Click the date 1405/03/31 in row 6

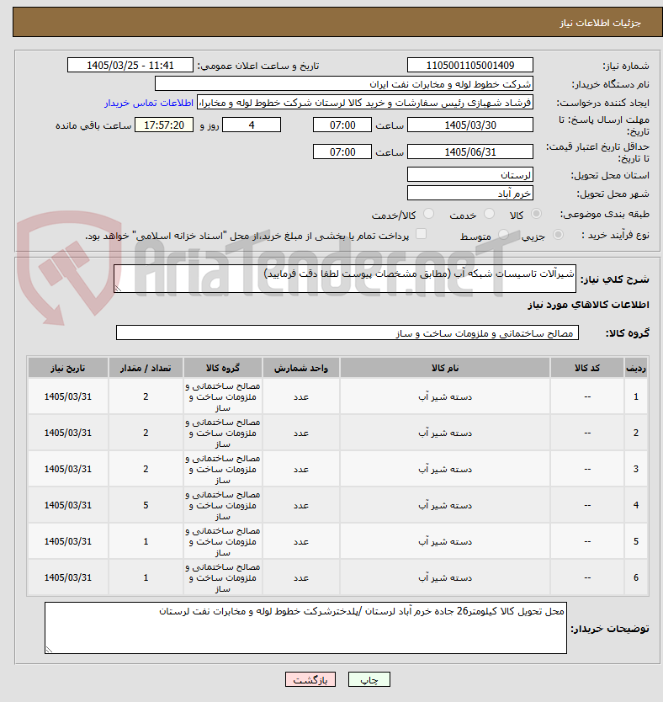click(68, 577)
